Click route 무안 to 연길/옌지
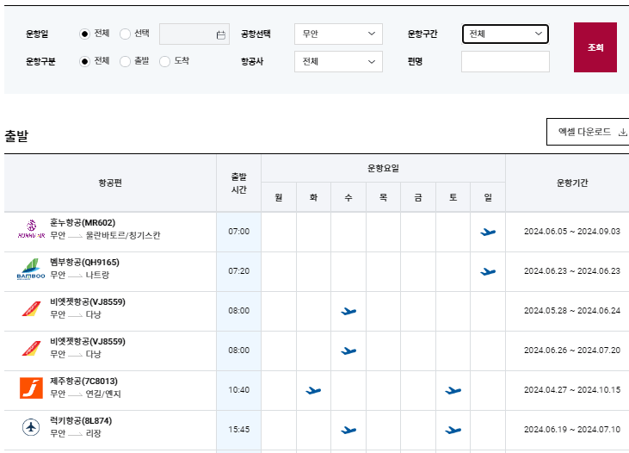Viewport: 629px width, 453px height. pos(85,394)
